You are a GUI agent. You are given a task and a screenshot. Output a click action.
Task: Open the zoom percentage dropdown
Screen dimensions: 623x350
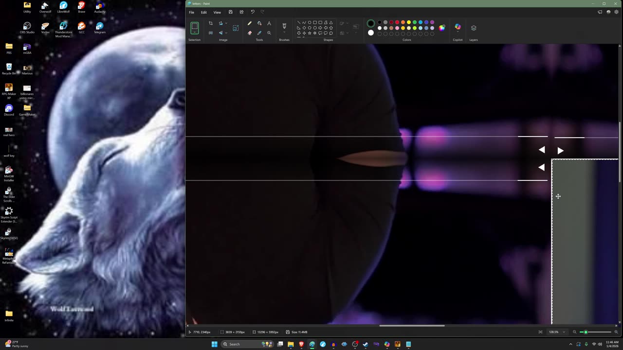click(x=564, y=332)
